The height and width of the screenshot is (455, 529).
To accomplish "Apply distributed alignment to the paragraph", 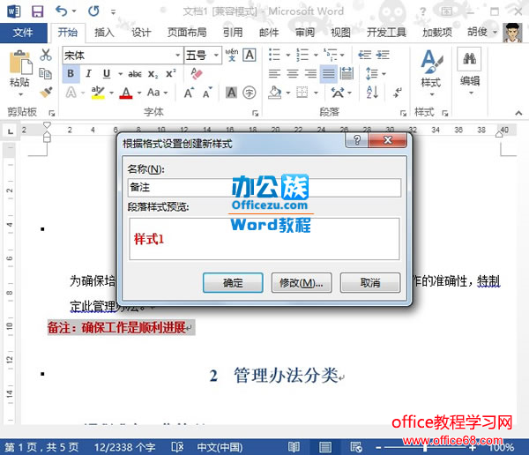I will [346, 73].
